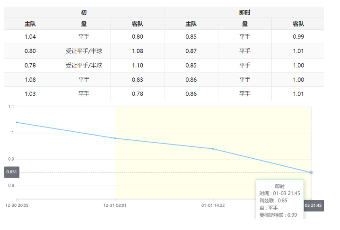Click first row's 受让平手/半球 handicap cell
The width and height of the screenshot is (340, 230).
pos(84,51)
